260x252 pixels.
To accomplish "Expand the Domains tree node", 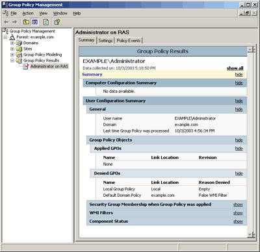I will tap(12, 43).
